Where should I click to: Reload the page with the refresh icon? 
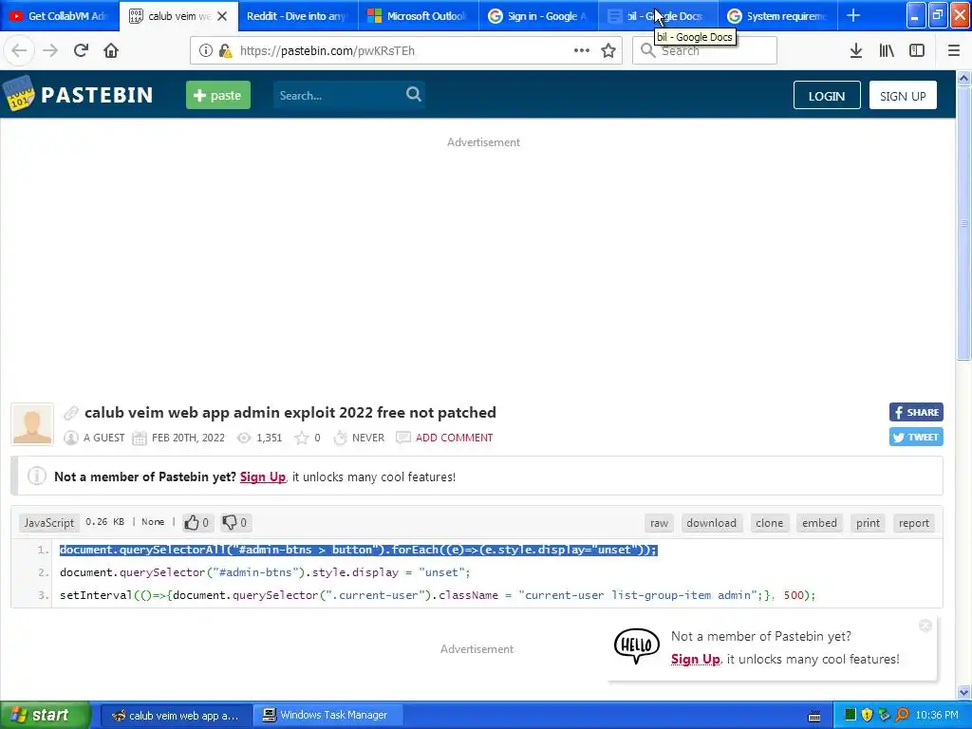(81, 50)
